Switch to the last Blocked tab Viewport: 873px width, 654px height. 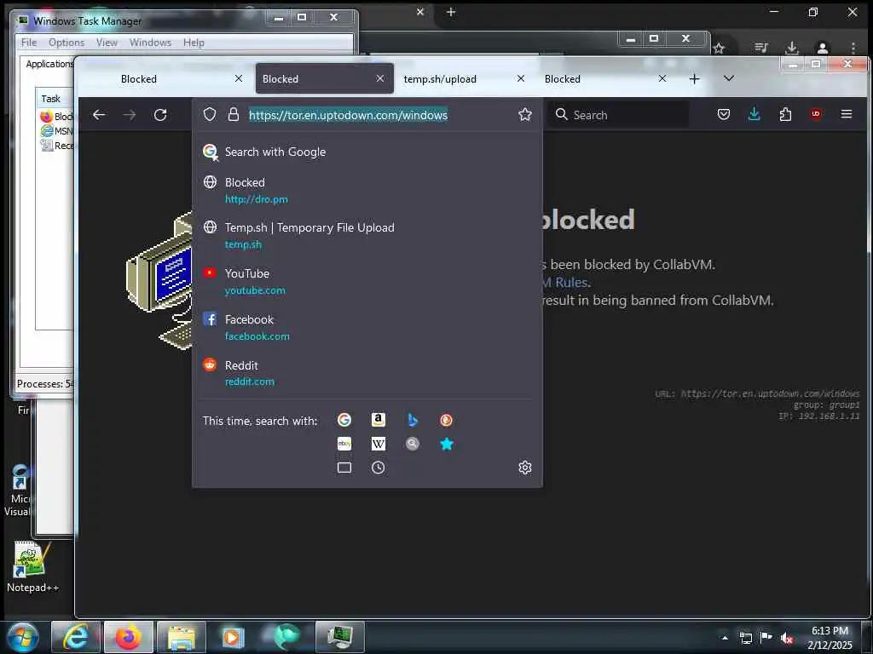tap(604, 79)
